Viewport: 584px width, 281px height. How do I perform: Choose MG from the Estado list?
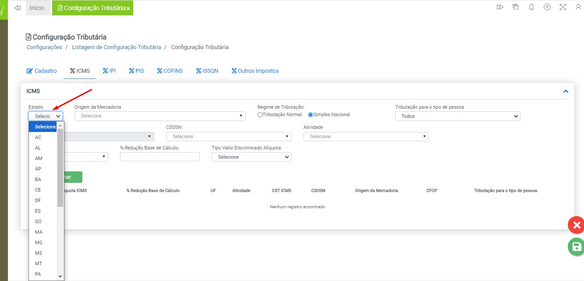(x=39, y=242)
